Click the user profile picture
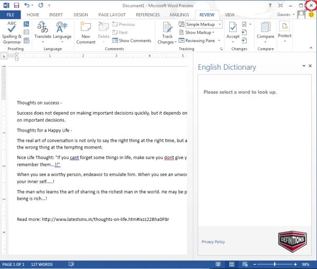The height and width of the screenshot is (269, 317). pos(301,15)
